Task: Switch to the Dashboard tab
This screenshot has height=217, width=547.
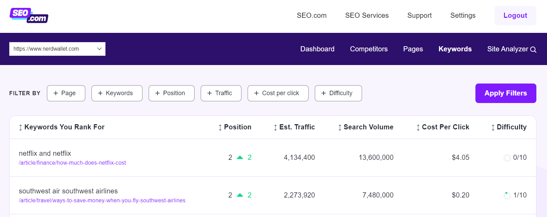Action: pyautogui.click(x=318, y=49)
